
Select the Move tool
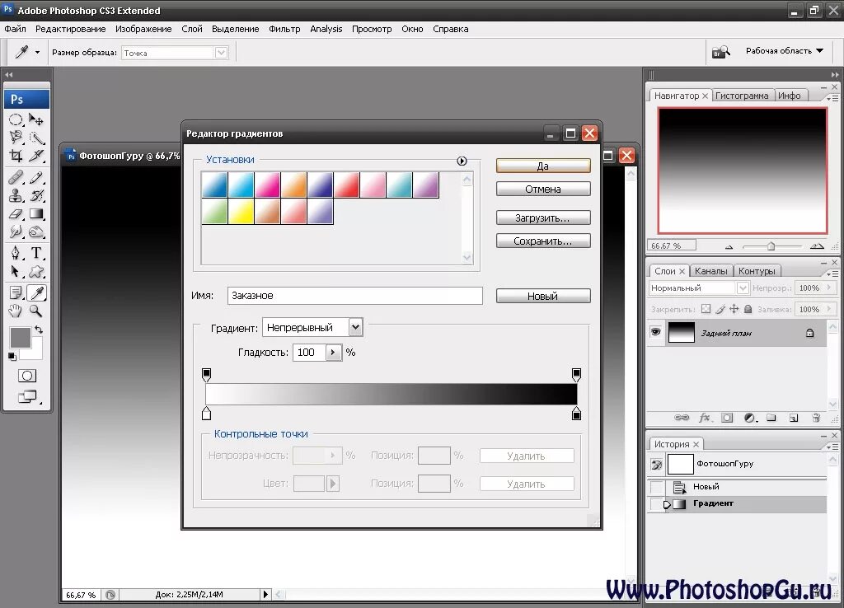pyautogui.click(x=36, y=119)
